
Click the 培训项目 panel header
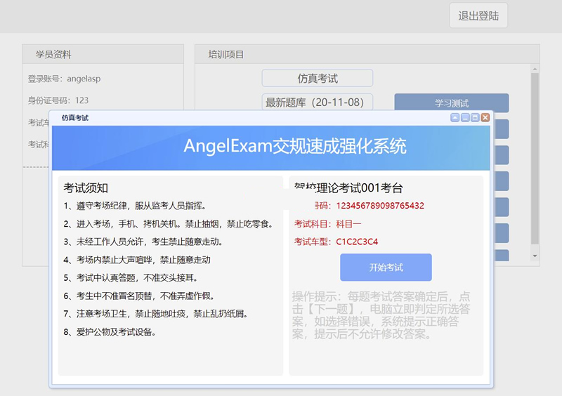tap(226, 55)
